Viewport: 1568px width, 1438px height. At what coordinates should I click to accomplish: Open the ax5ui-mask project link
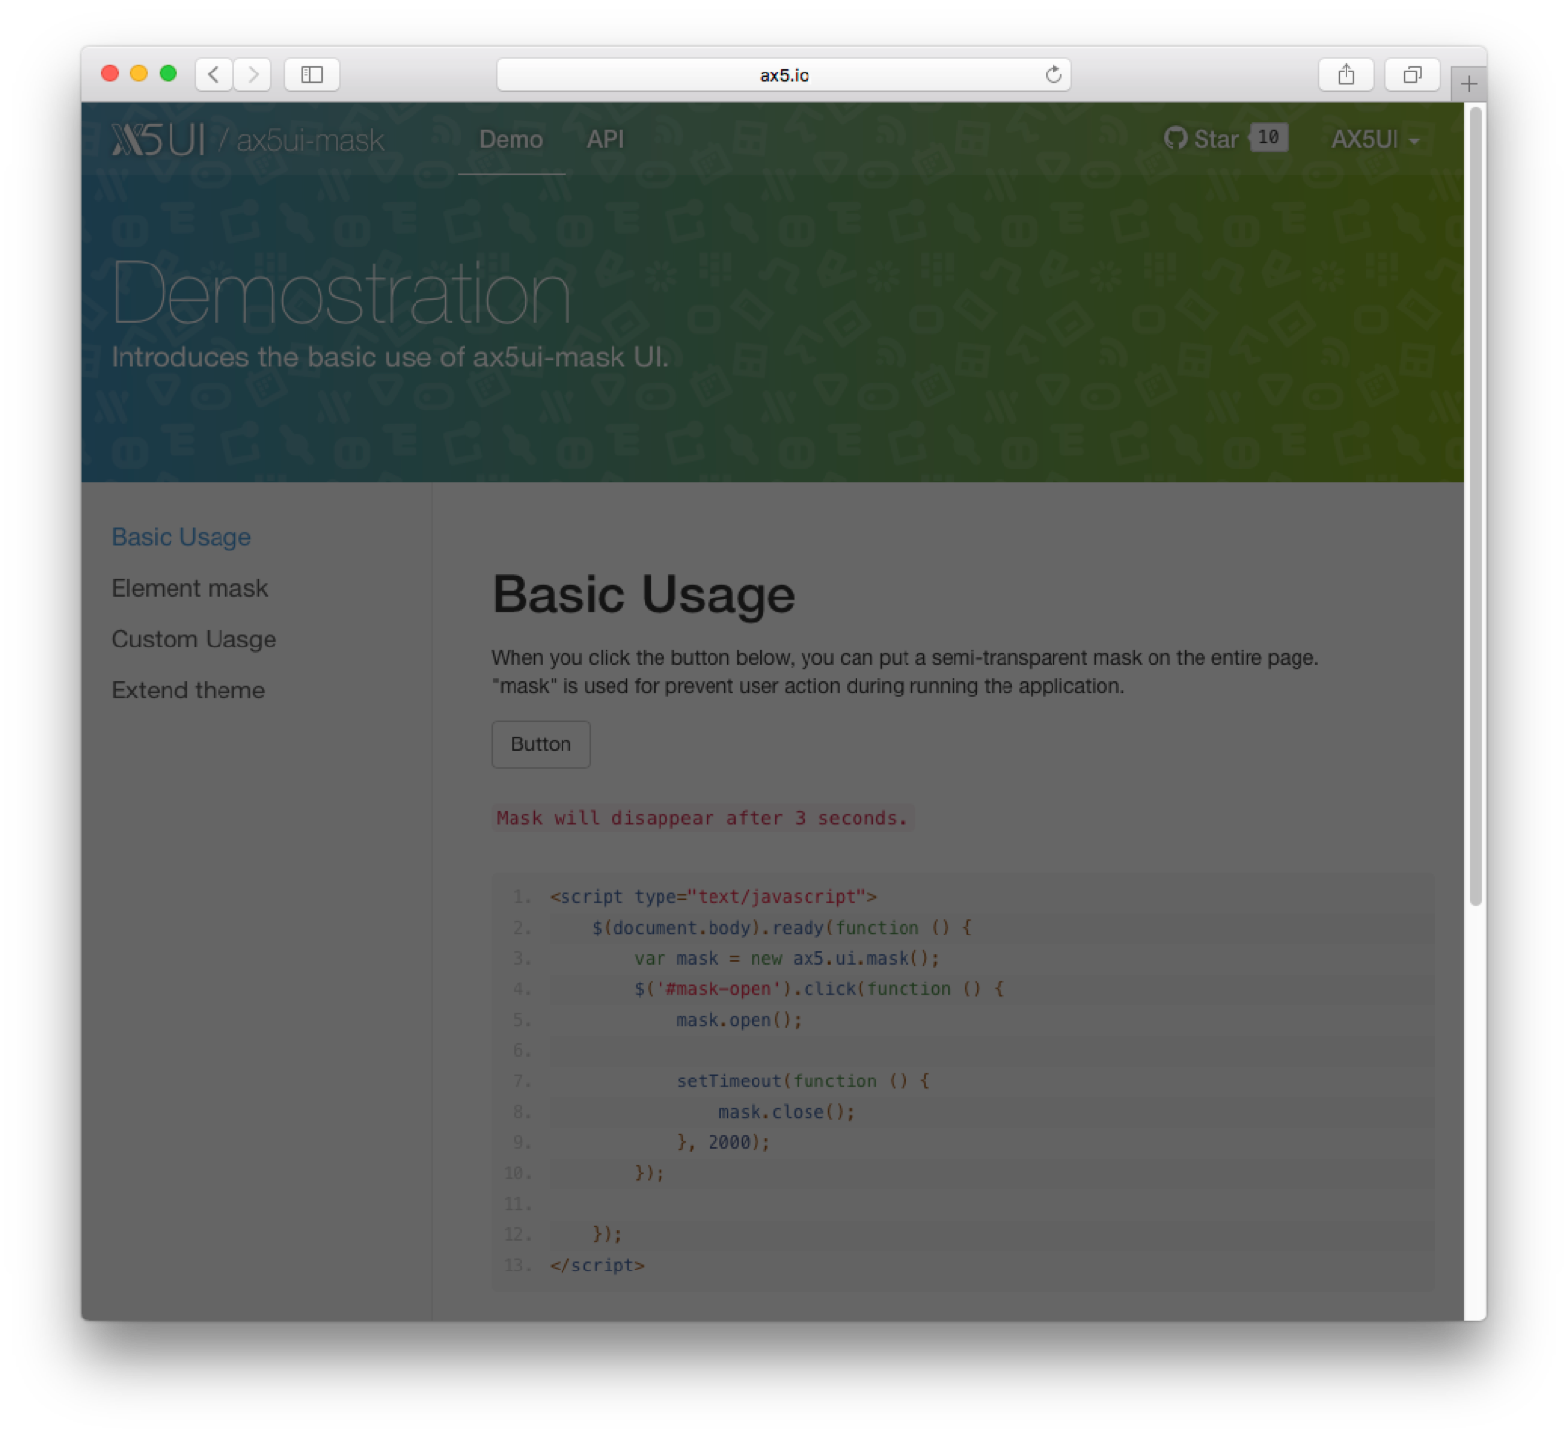pos(311,141)
